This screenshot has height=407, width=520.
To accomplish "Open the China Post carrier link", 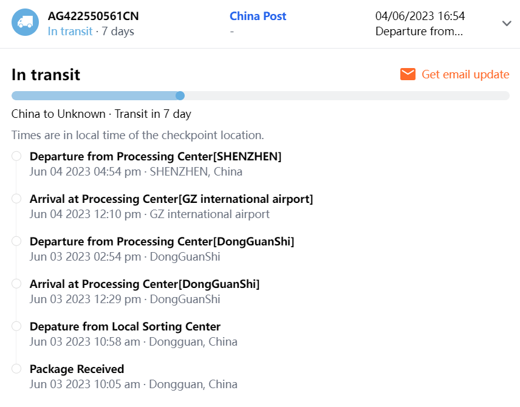I will (258, 16).
